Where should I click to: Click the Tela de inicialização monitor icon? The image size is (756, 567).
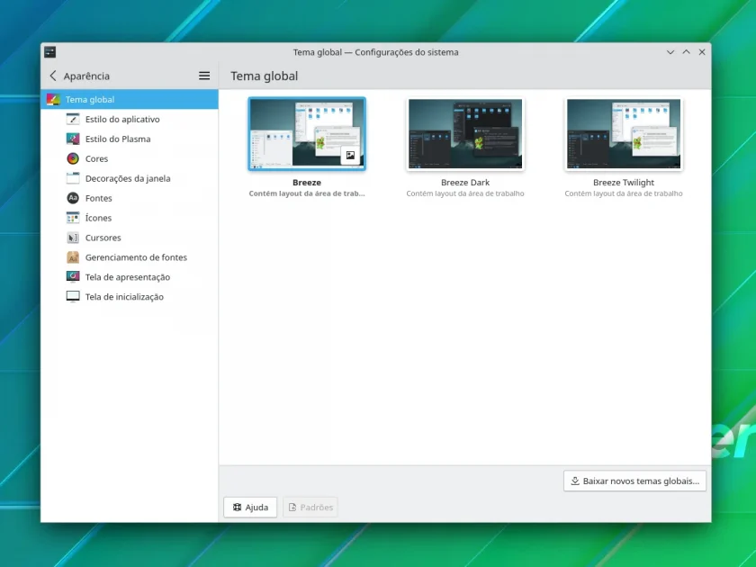pyautogui.click(x=73, y=296)
